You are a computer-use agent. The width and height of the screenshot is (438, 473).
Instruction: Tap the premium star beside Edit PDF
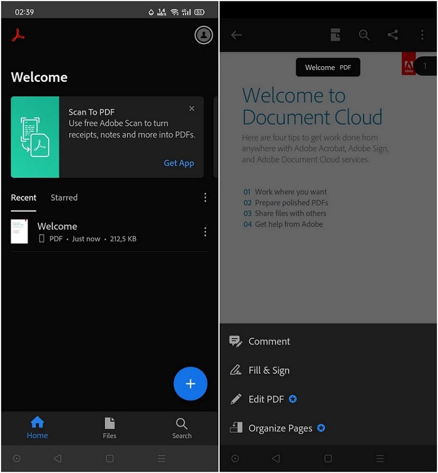293,399
